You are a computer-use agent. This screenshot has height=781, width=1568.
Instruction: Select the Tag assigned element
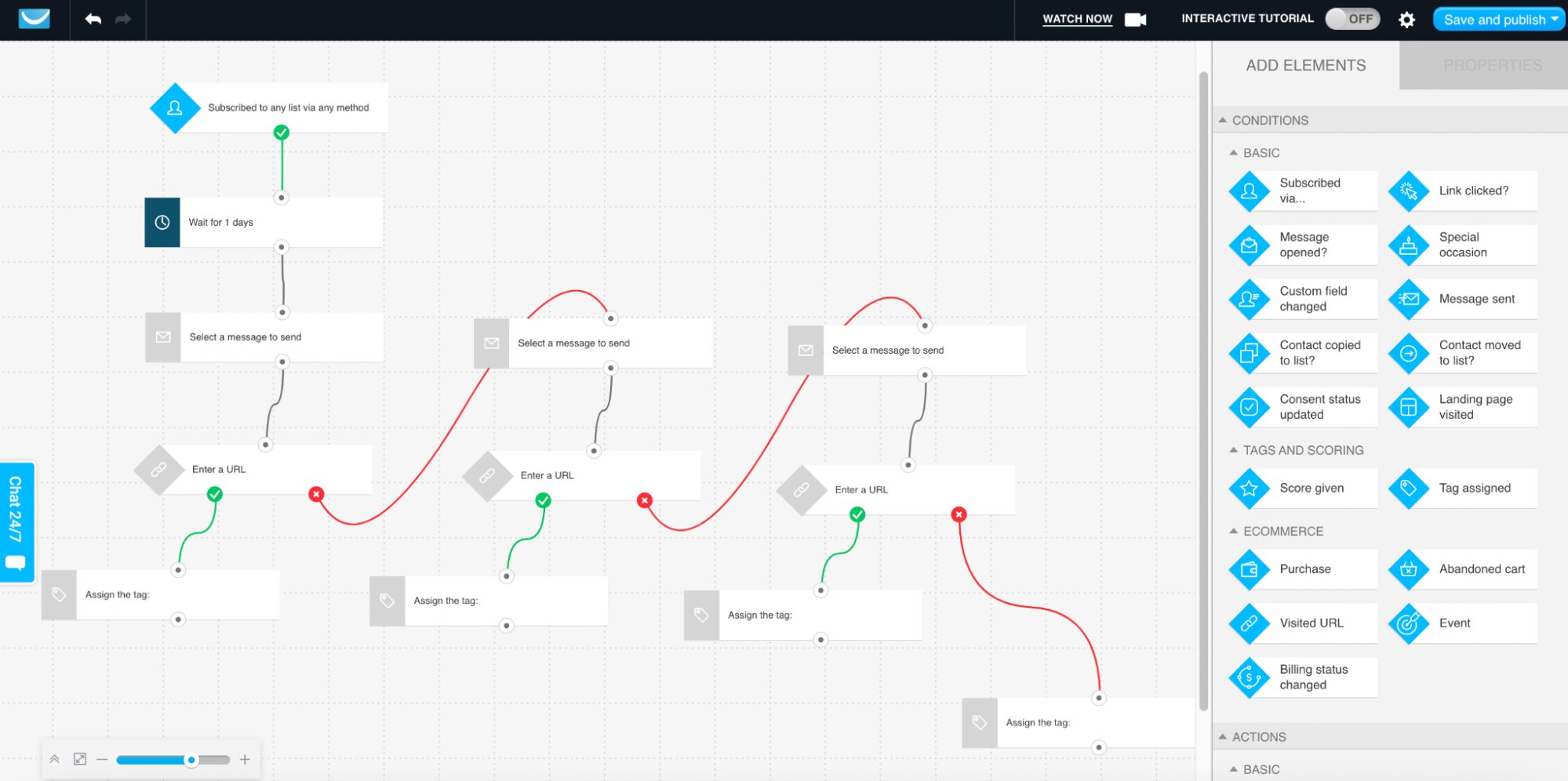[1462, 488]
